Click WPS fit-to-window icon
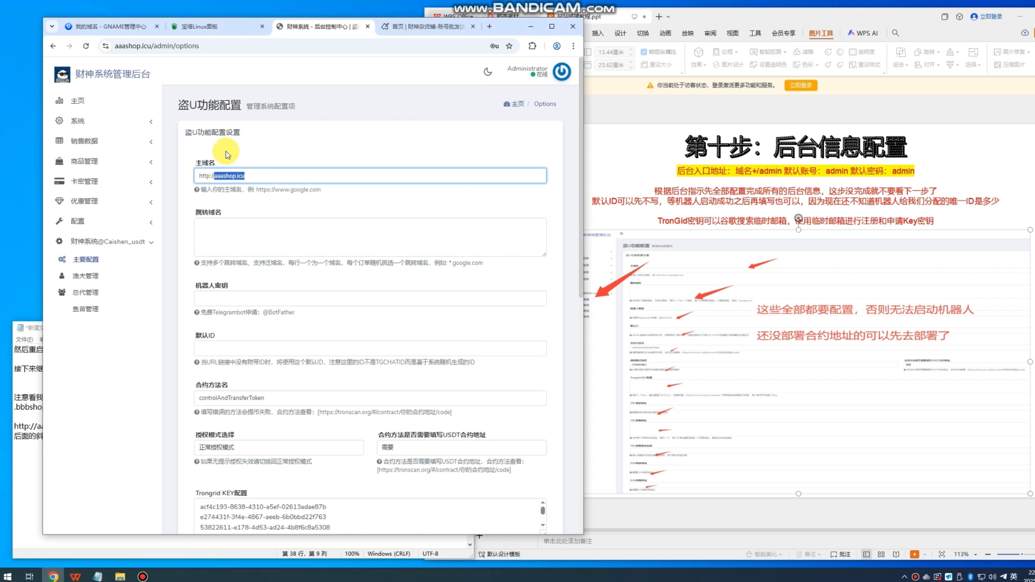This screenshot has height=582, width=1035. (942, 554)
